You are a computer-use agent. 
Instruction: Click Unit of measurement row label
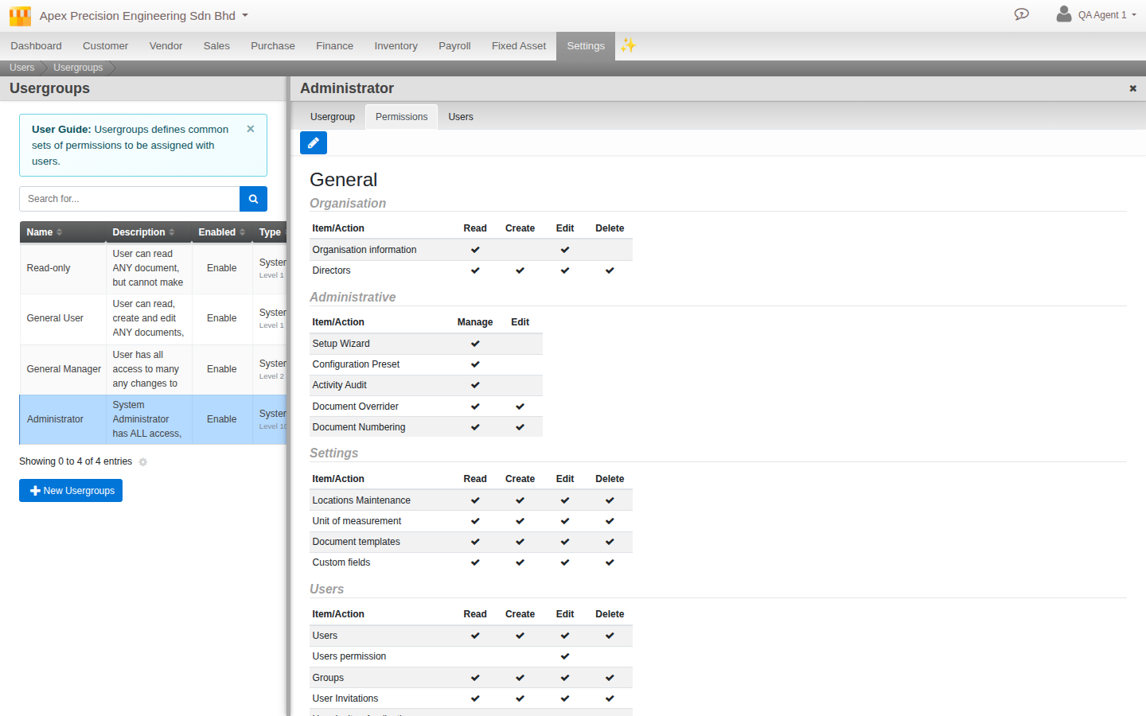tap(357, 521)
